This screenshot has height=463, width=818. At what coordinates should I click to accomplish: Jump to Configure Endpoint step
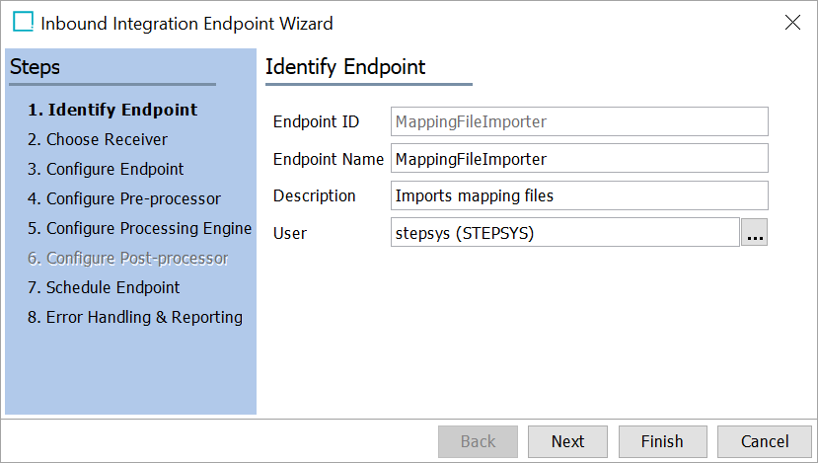106,169
